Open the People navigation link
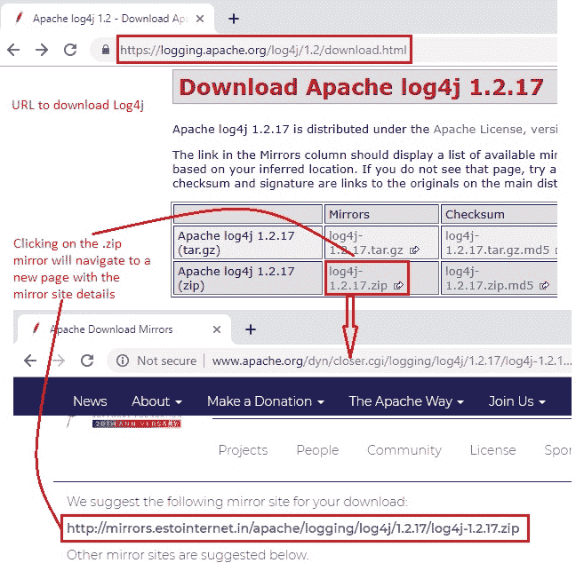The image size is (584, 563). pos(317,450)
